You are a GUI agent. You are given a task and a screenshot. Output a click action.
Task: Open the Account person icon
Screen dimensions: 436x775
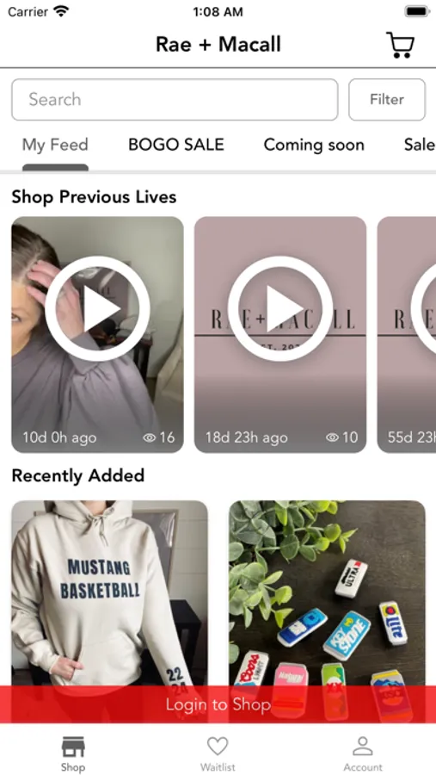363,747
